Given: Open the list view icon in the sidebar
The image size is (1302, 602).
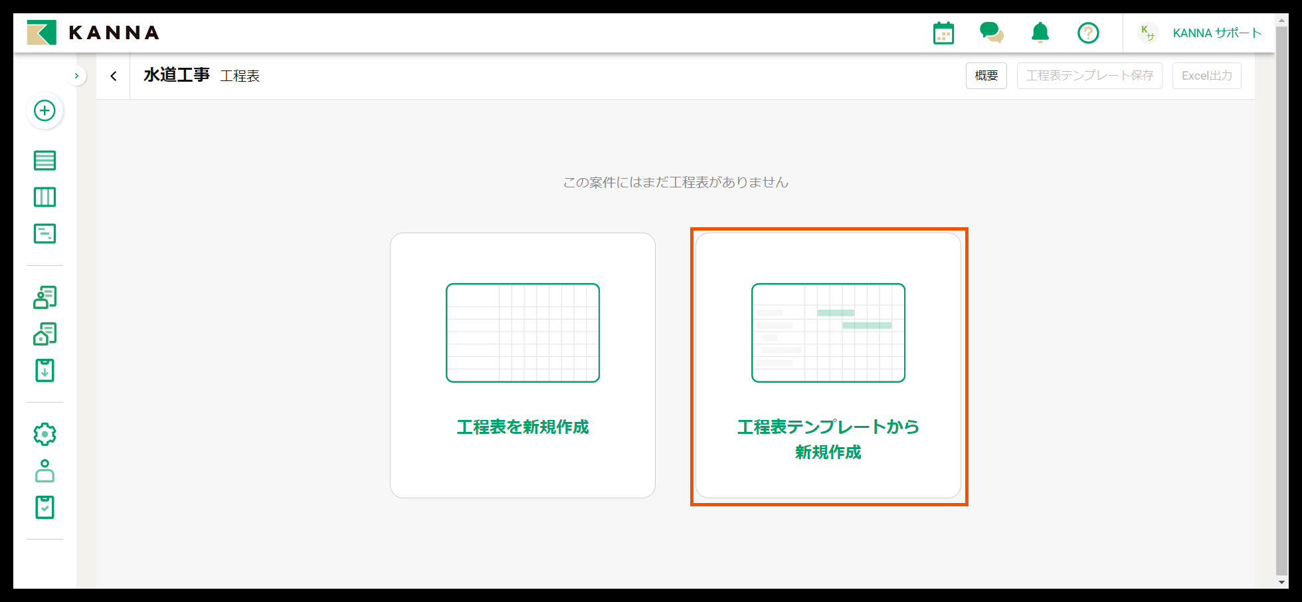Looking at the screenshot, I should (45, 160).
